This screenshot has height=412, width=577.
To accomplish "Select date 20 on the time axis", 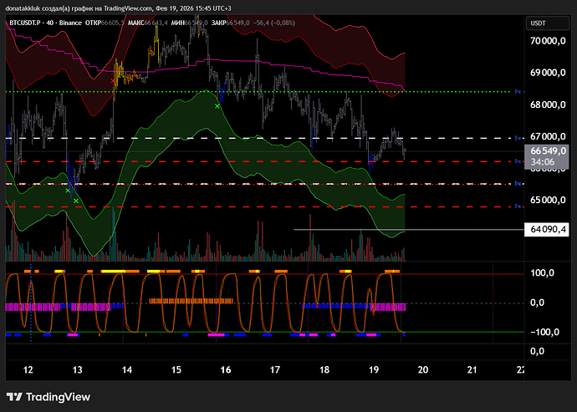I will 423,369.
